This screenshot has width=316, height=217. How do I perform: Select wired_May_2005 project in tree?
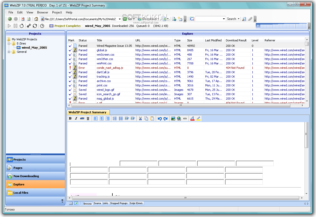(x=34, y=48)
